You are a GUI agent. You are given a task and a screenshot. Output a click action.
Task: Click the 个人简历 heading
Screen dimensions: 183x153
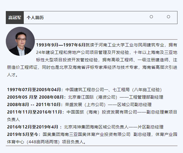(x=35, y=18)
